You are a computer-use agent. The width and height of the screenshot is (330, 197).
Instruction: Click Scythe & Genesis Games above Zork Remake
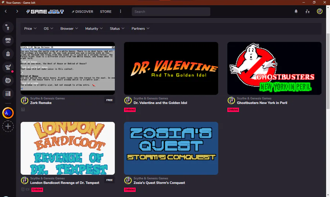[x=47, y=98]
